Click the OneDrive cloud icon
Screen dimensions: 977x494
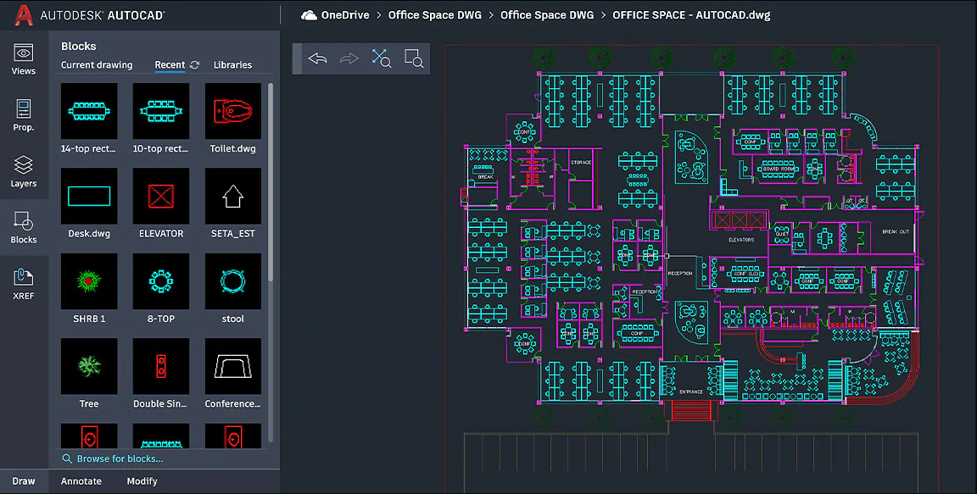[309, 15]
